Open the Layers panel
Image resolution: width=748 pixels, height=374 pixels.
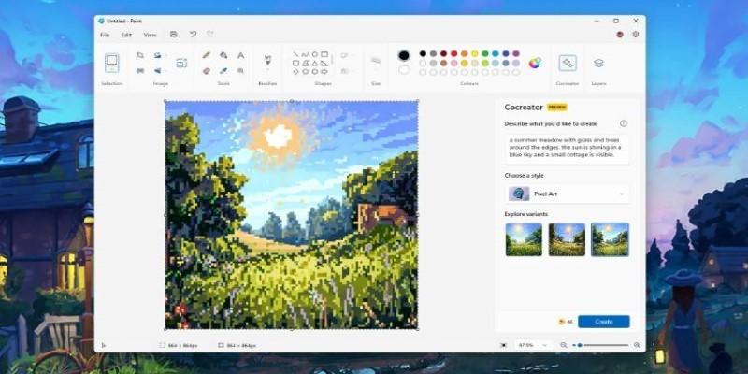point(598,63)
